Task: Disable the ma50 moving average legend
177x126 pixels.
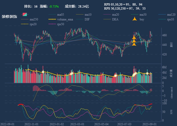Action: [x=143, y=15]
